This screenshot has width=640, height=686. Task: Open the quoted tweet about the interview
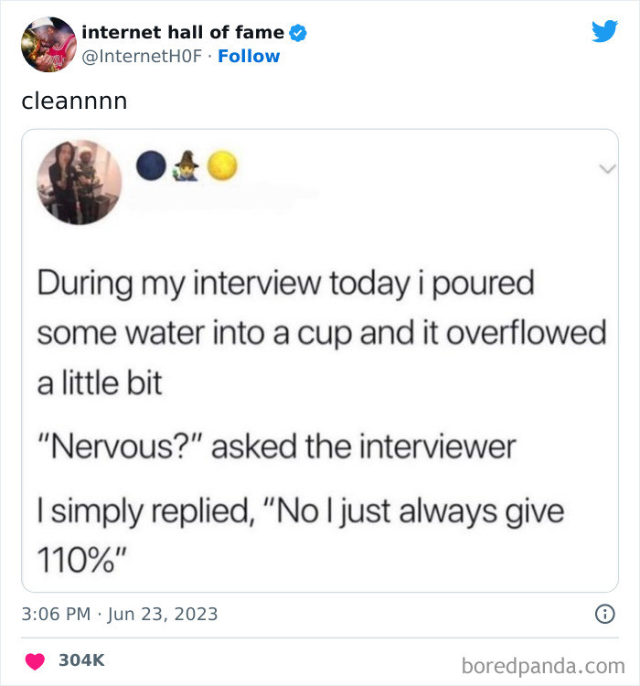tap(320, 384)
